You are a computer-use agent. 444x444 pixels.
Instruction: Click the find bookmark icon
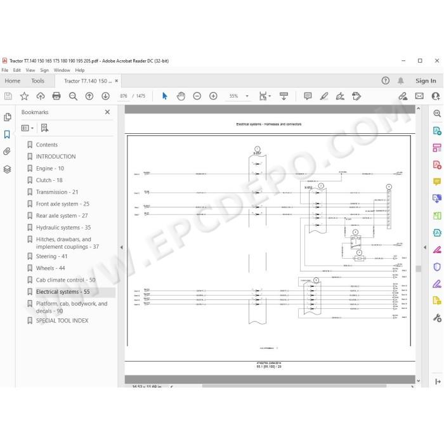(44, 128)
